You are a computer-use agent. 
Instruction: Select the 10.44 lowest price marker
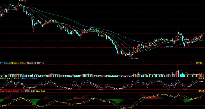(135, 59)
